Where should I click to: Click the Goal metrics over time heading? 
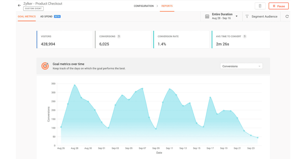click(x=68, y=64)
